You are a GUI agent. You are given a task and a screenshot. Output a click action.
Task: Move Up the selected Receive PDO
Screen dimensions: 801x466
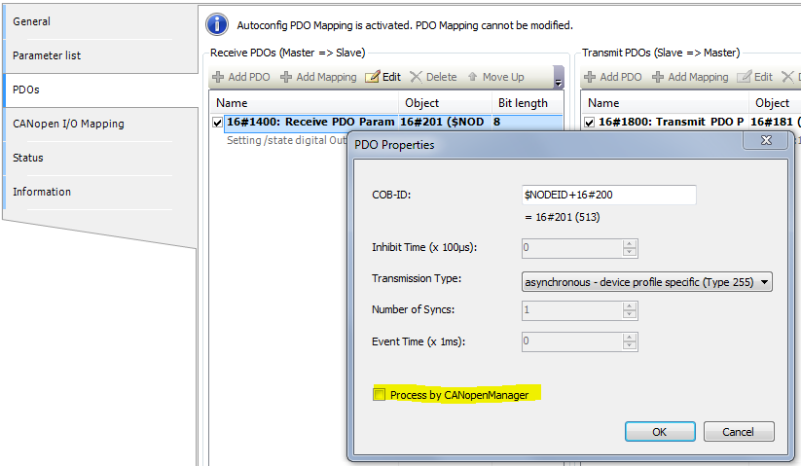tap(495, 77)
